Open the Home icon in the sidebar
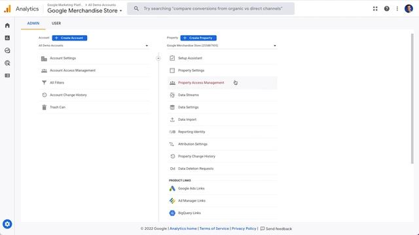 click(x=7, y=25)
